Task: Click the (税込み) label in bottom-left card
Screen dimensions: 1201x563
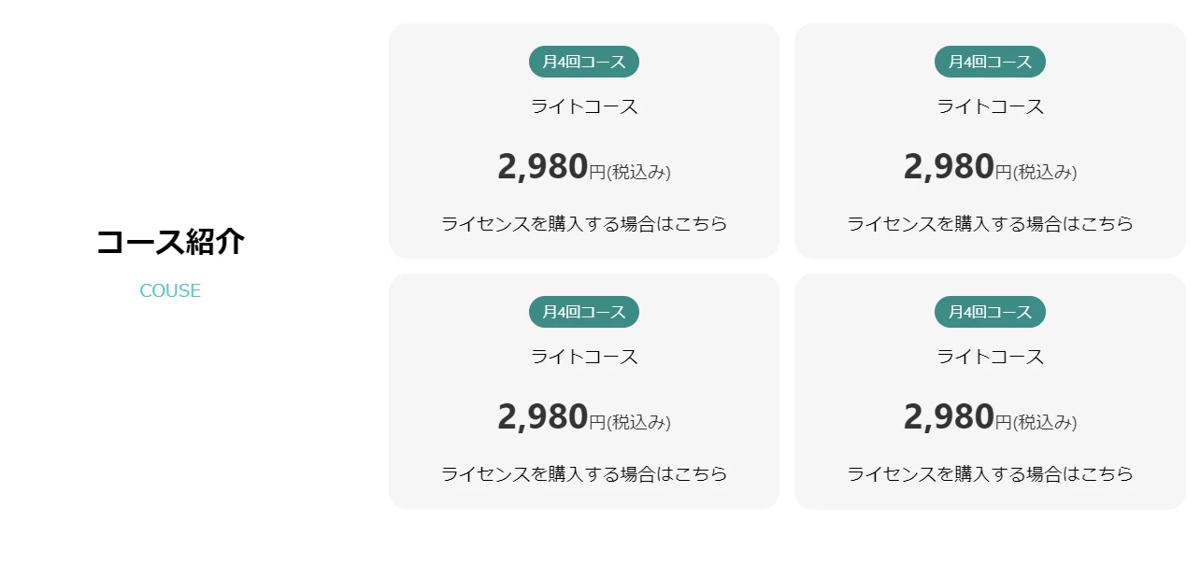Action: [639, 422]
